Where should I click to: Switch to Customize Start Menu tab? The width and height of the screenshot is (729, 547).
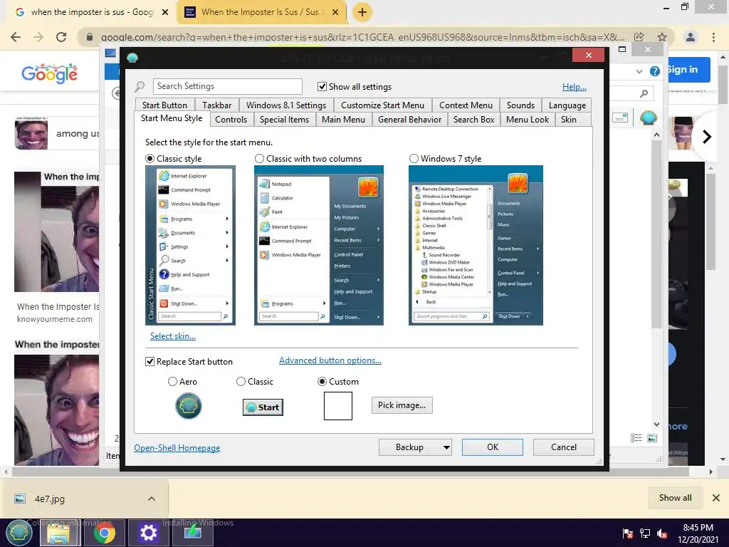(x=382, y=105)
